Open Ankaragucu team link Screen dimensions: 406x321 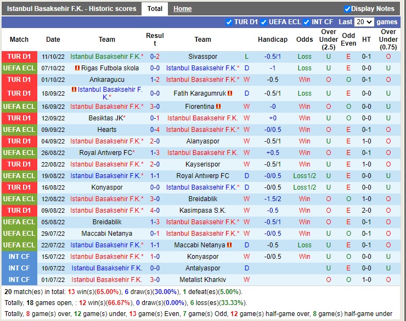[107, 80]
